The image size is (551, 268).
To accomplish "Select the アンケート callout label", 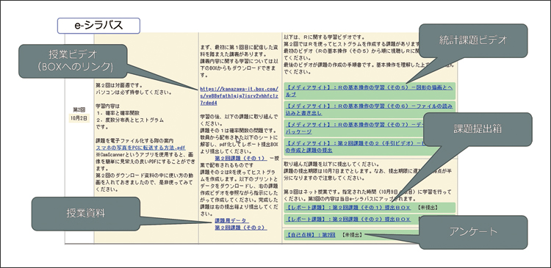I will coord(473,232).
